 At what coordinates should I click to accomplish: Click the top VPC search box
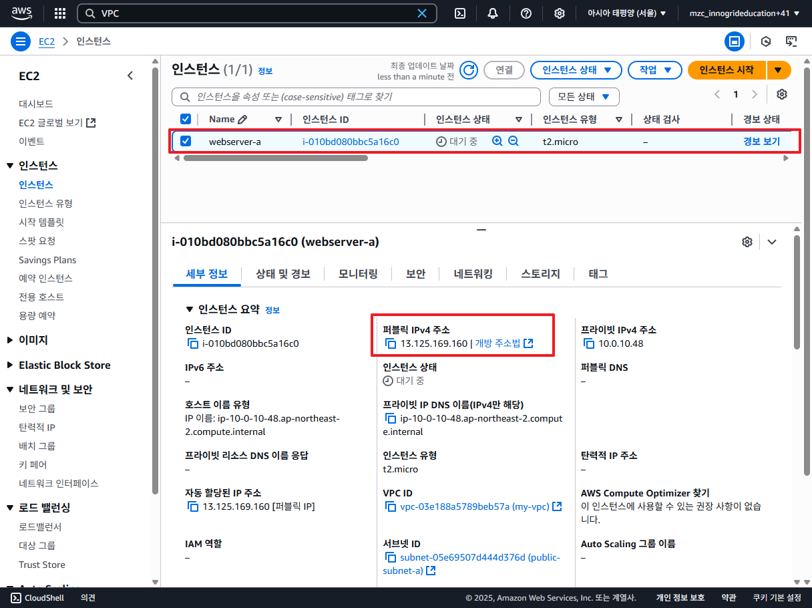tap(257, 13)
